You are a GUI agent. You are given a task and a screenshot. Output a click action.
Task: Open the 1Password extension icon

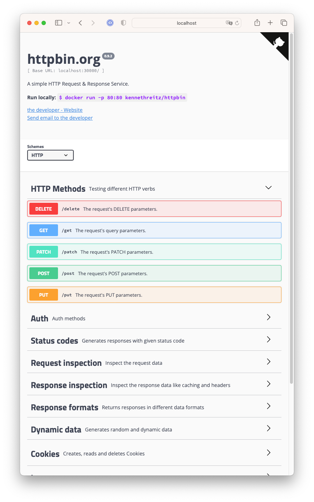[110, 23]
